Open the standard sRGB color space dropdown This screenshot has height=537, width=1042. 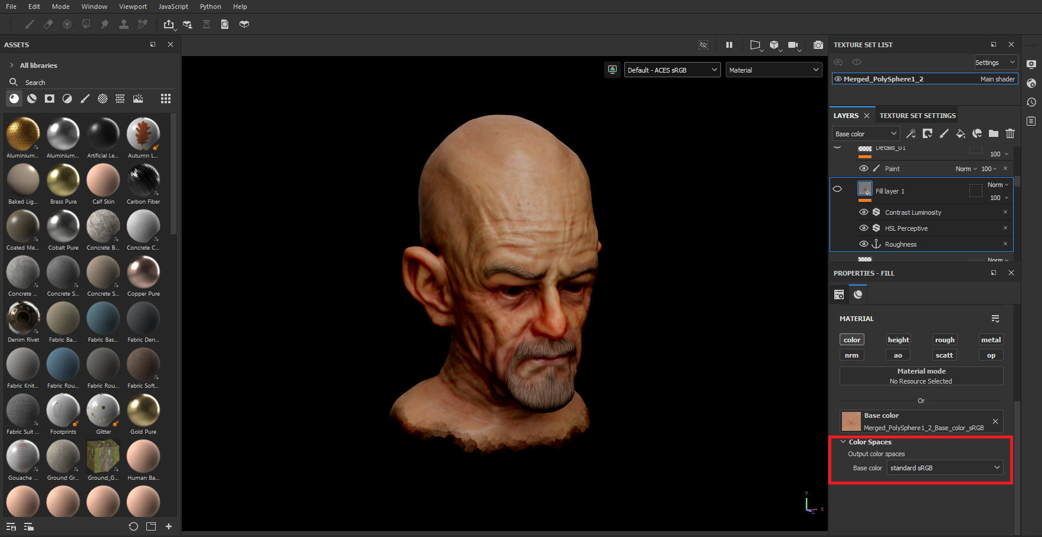945,468
